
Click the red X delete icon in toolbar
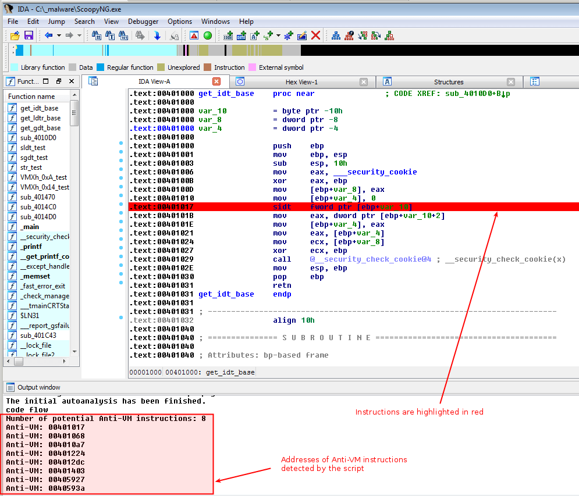[x=315, y=35]
